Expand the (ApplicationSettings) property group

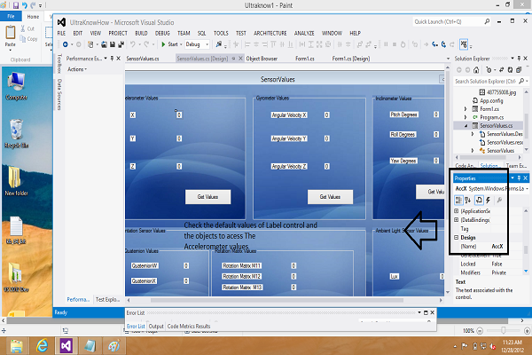point(457,211)
